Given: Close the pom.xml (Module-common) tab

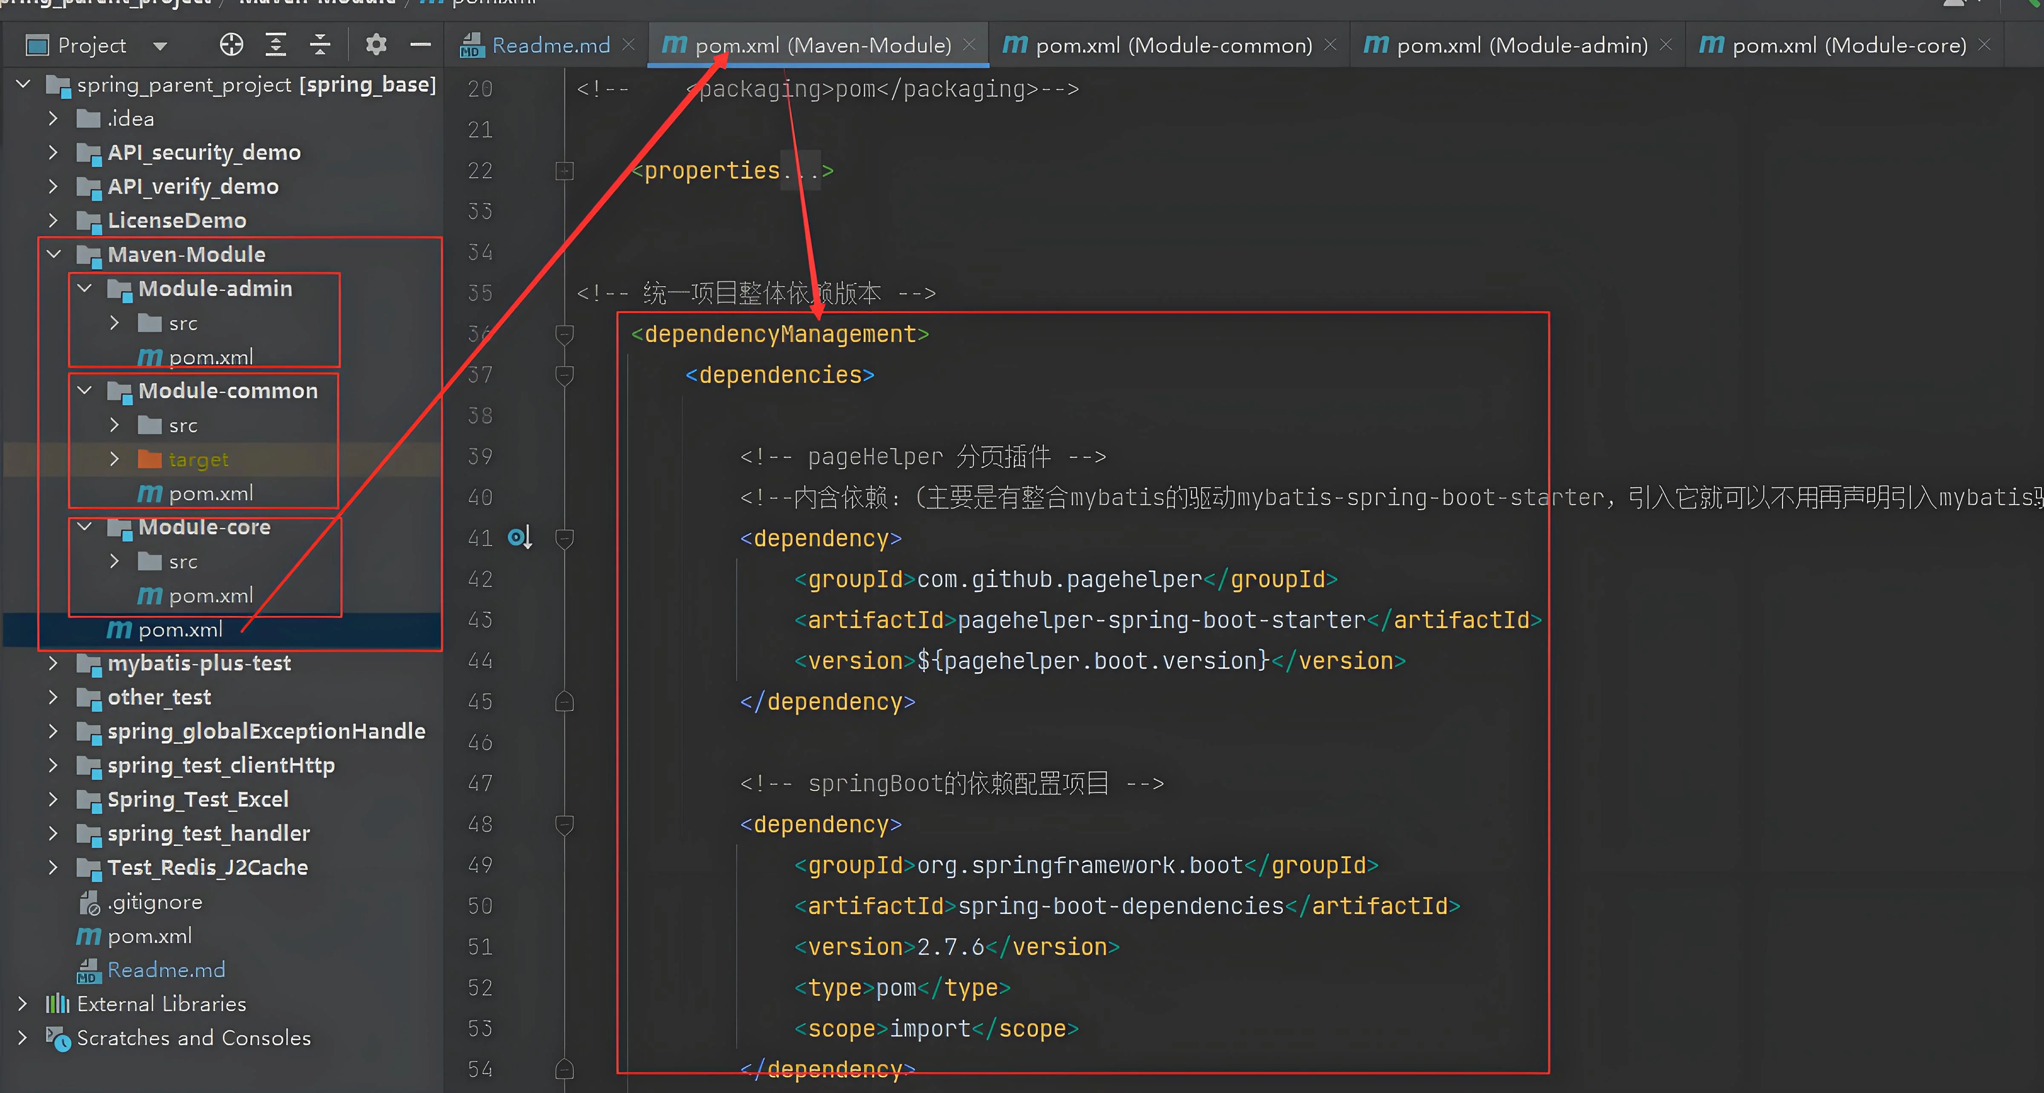Looking at the screenshot, I should click(x=1331, y=44).
